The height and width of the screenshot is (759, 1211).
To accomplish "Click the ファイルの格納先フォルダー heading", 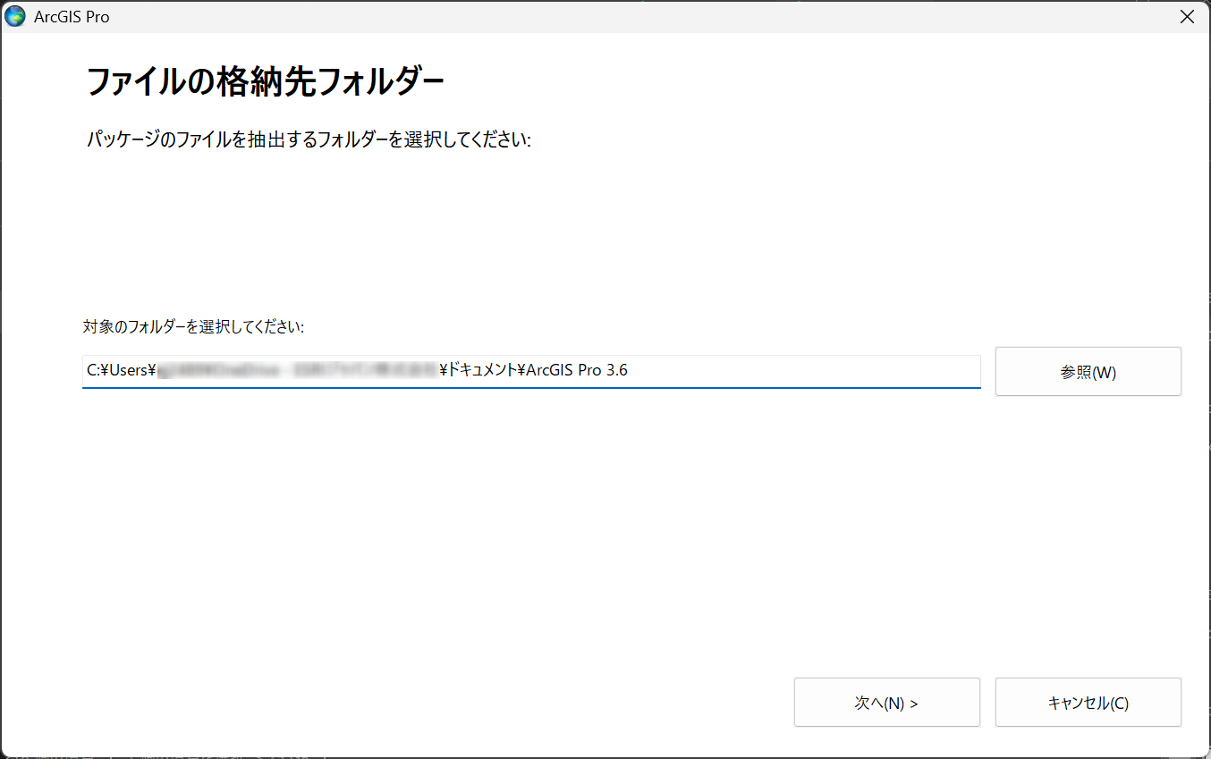I will (x=266, y=82).
